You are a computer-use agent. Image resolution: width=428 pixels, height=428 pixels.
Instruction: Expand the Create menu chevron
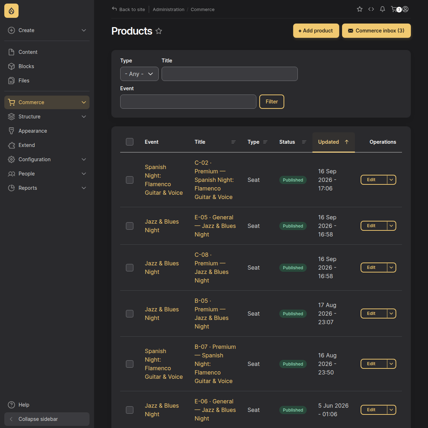click(84, 30)
